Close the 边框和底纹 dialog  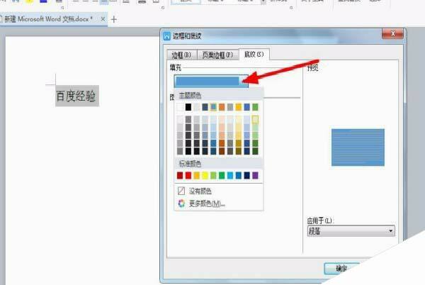(x=392, y=33)
